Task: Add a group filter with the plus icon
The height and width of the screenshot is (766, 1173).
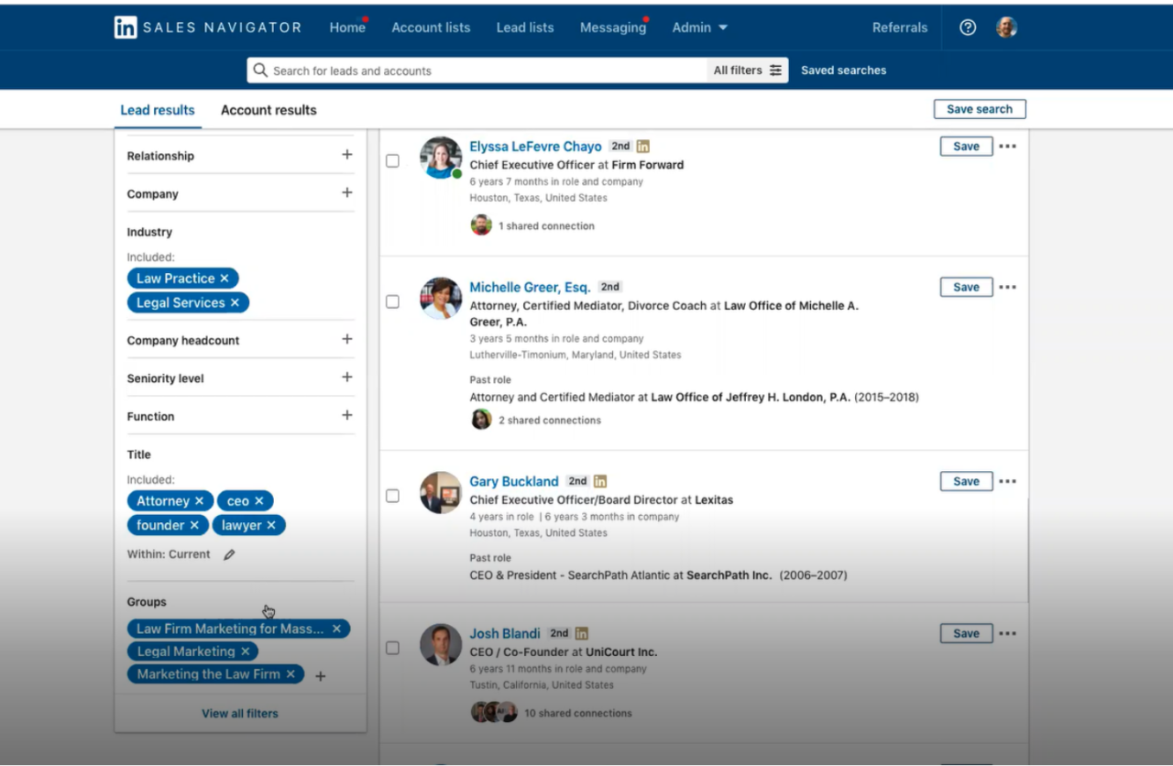Action: [320, 675]
